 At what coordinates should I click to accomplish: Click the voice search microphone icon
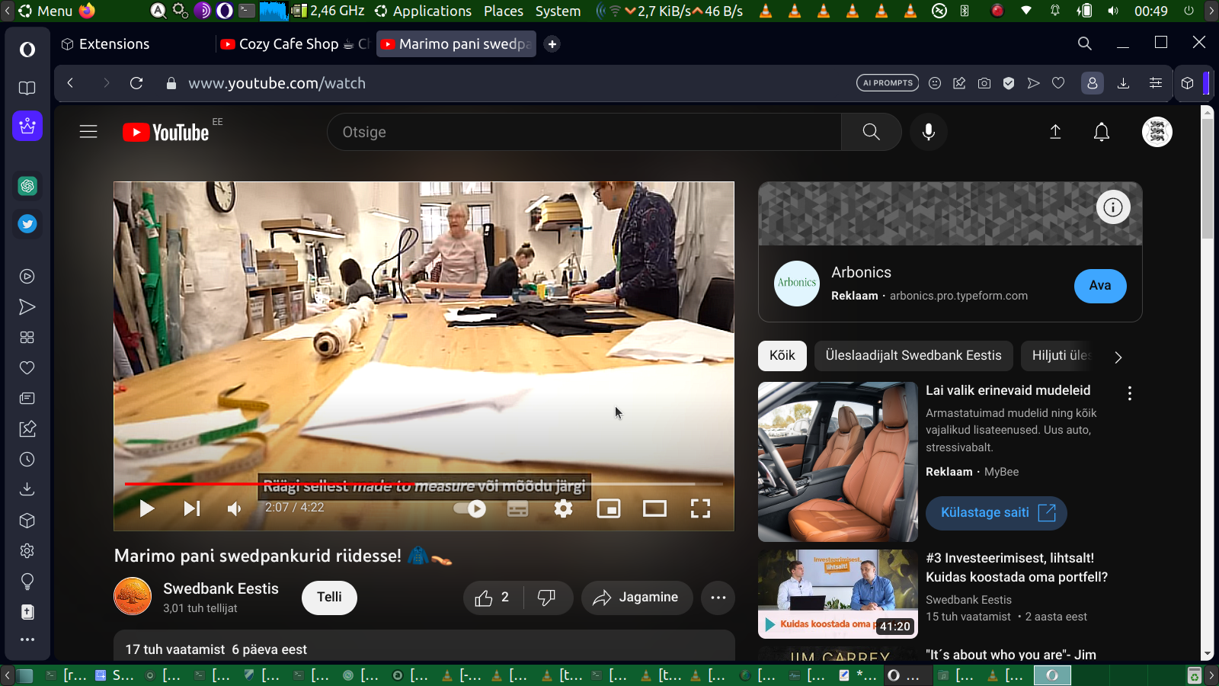[928, 132]
